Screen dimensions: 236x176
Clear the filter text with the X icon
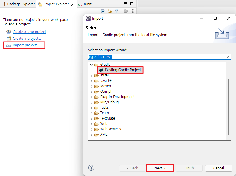pos(228,57)
